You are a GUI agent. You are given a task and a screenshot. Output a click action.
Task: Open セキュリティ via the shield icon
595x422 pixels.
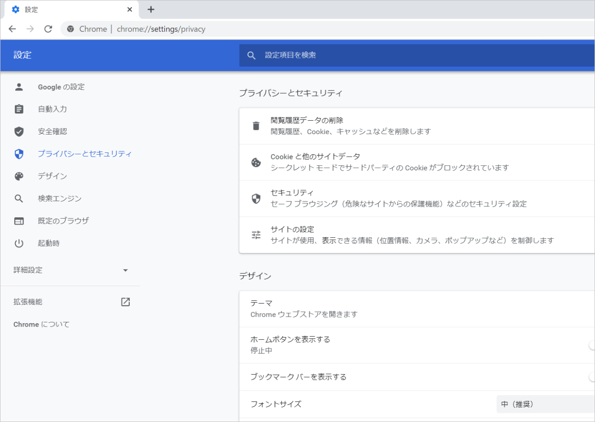click(256, 198)
